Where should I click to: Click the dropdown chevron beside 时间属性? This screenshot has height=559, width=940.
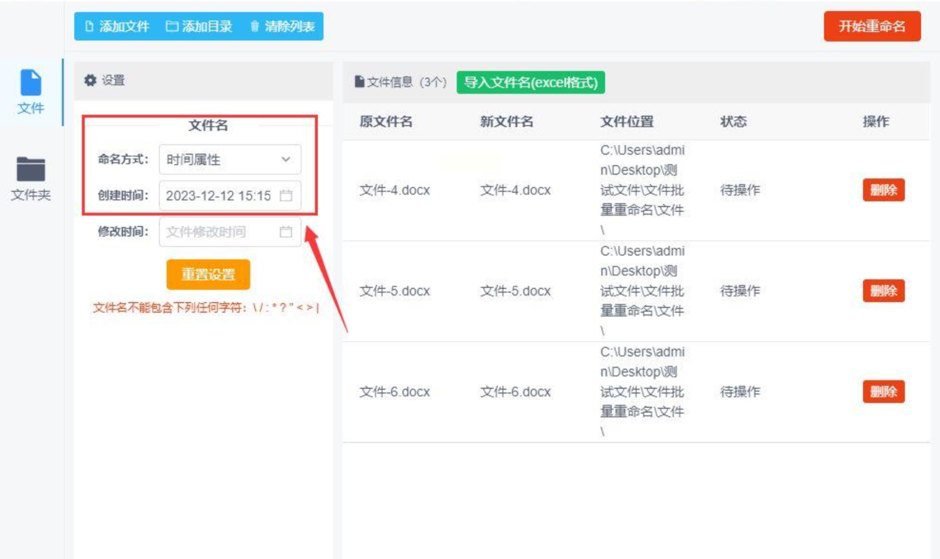286,160
